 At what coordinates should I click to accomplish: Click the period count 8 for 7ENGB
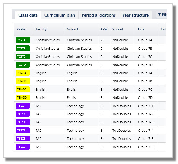pyautogui.click(x=102, y=81)
